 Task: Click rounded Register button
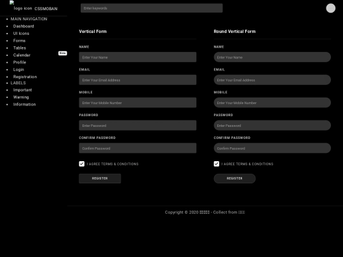pos(234,178)
